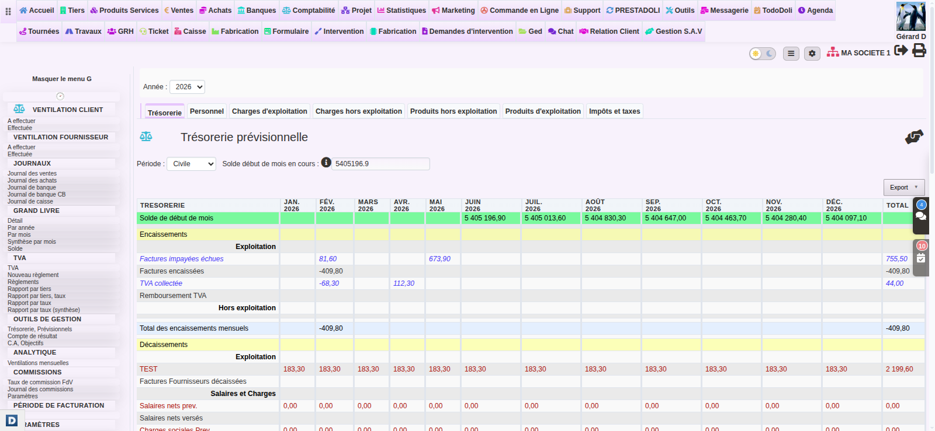Open the settings gear button
Image resolution: width=935 pixels, height=431 pixels.
812,54
